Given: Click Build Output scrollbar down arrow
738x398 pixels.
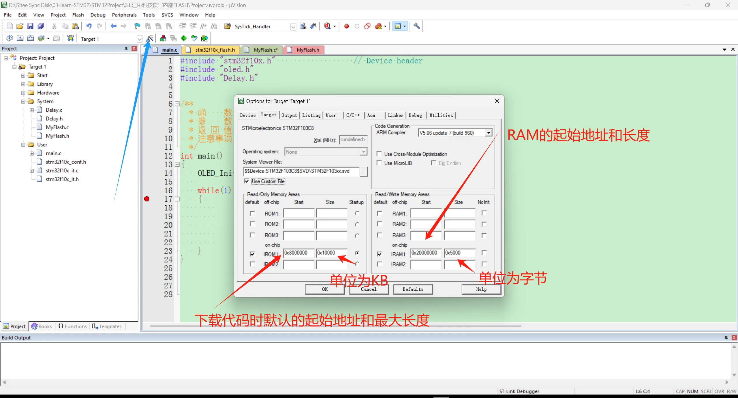Looking at the screenshot, I should (734, 375).
